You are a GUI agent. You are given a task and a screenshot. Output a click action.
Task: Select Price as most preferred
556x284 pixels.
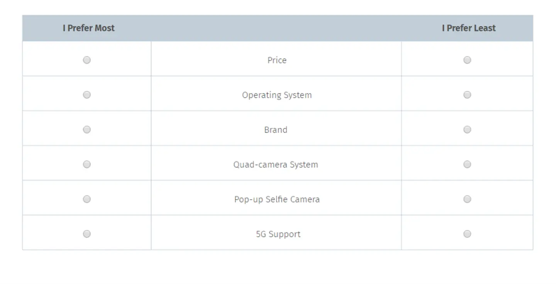coord(87,60)
